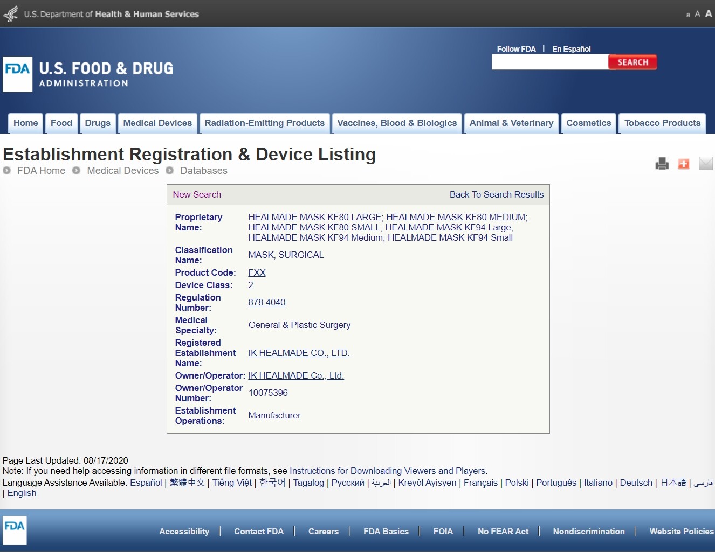Open the Home tab
The height and width of the screenshot is (552, 715).
tap(26, 123)
